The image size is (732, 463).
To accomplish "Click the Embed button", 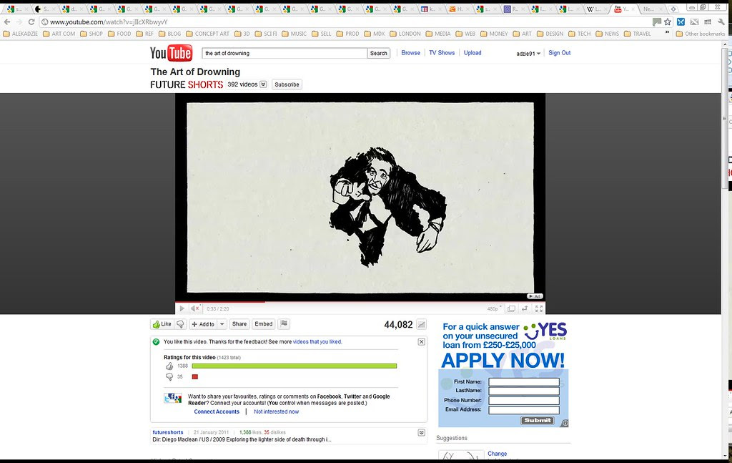I will (x=263, y=323).
